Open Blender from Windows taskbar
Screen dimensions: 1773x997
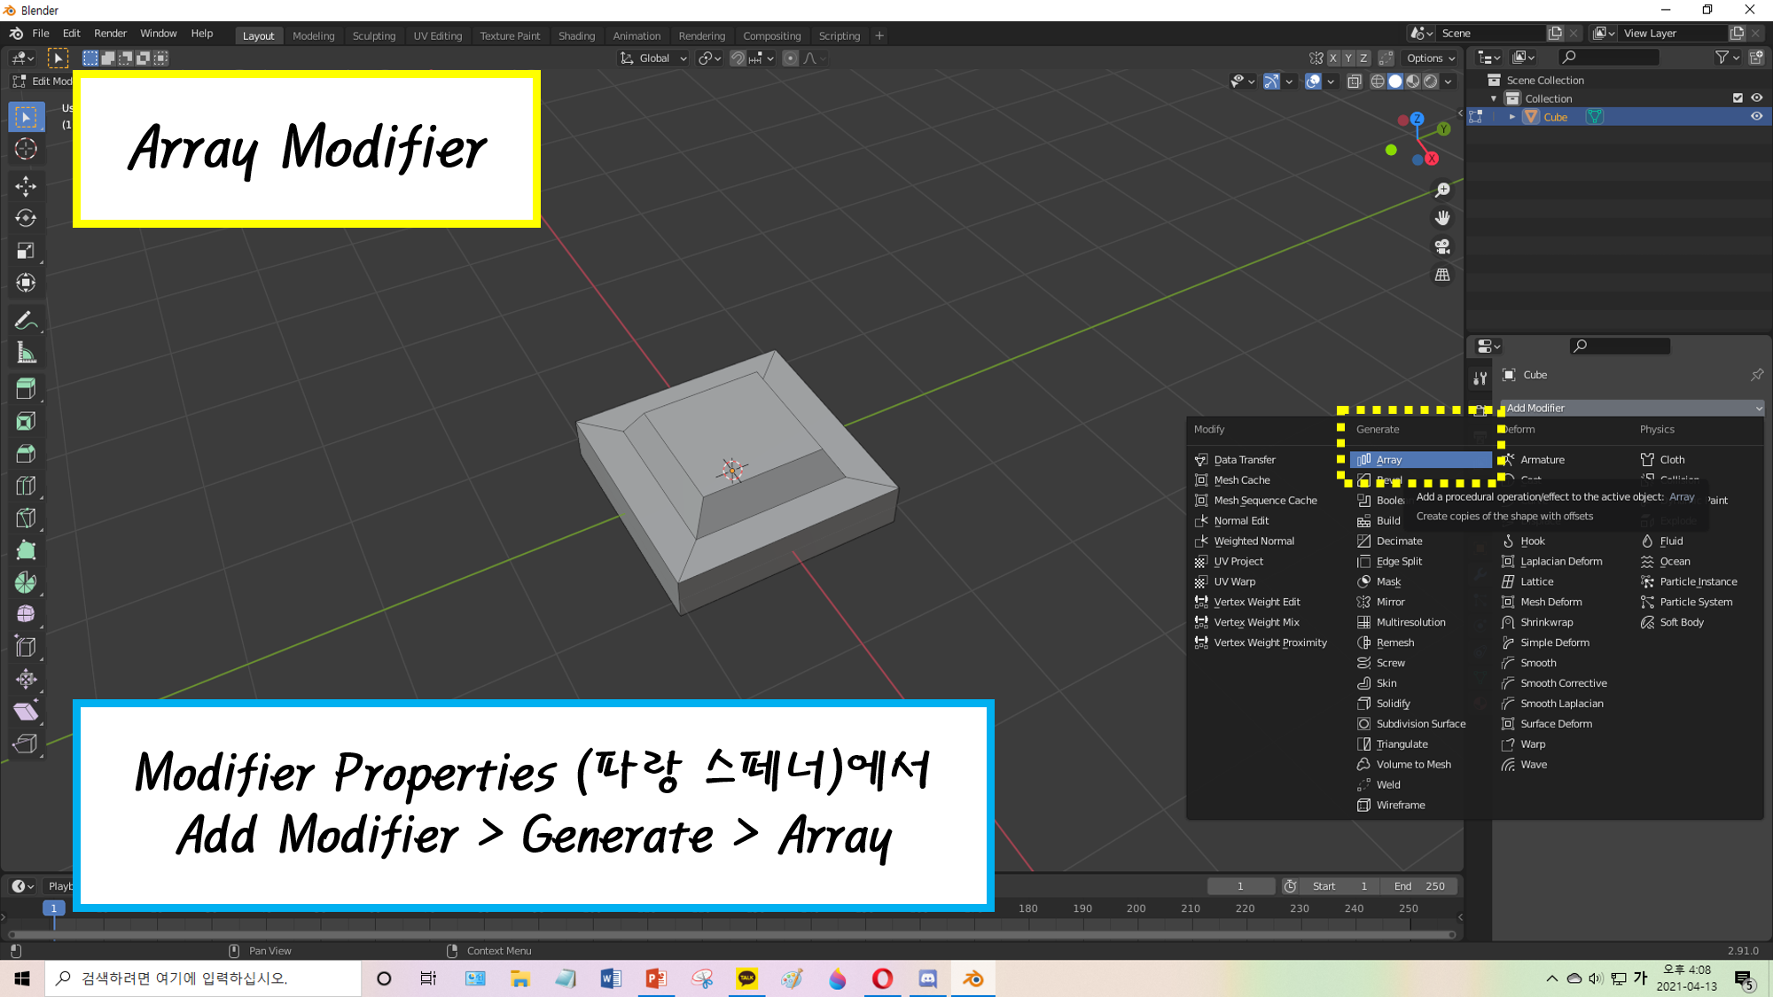coord(972,978)
